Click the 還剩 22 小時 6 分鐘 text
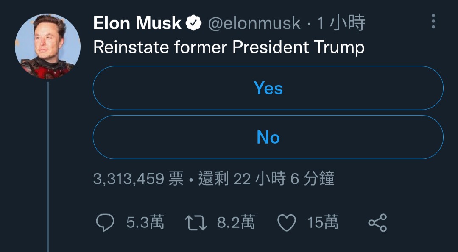Viewport: 458px width, 252px height. [266, 179]
